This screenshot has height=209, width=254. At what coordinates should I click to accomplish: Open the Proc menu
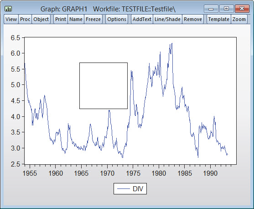coord(25,19)
